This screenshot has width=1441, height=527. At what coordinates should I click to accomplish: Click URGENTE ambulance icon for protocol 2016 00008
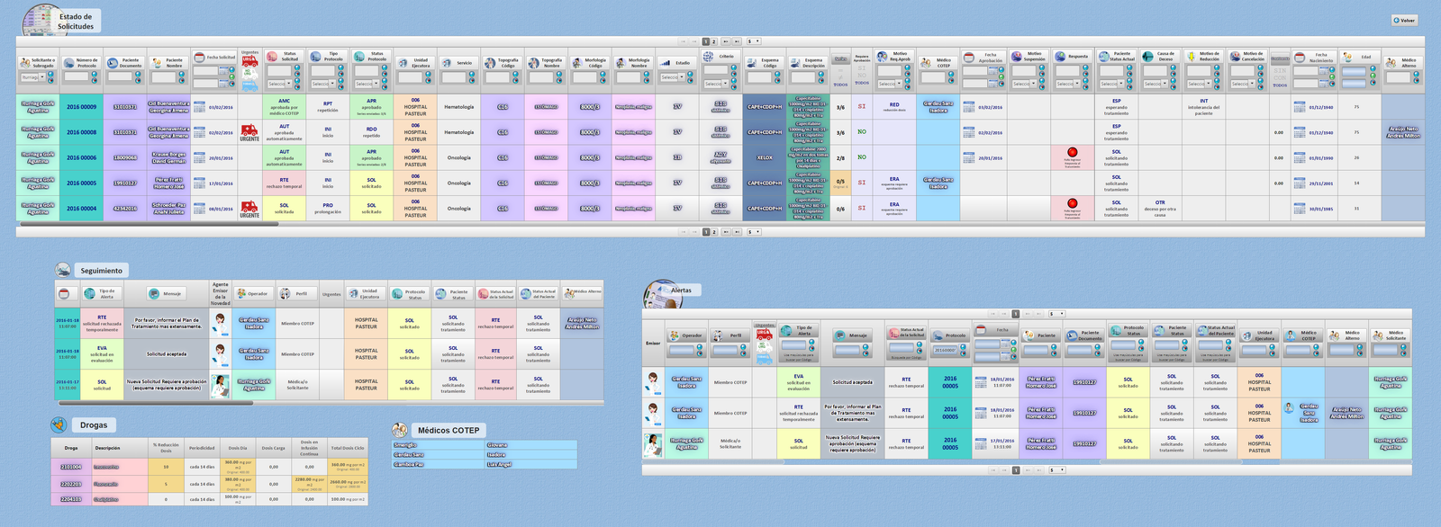click(249, 132)
